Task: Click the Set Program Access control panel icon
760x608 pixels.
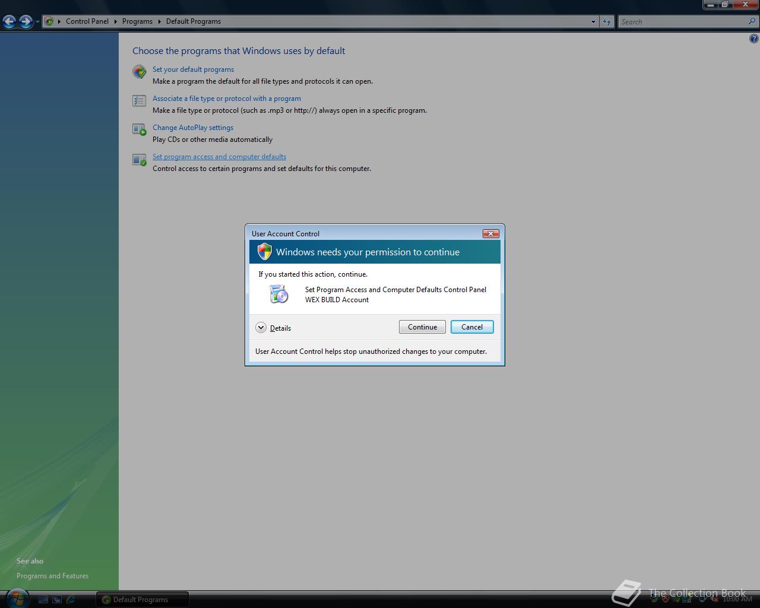Action: tap(279, 294)
